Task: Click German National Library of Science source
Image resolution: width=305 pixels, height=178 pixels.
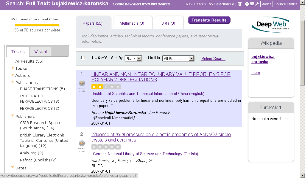Action: pyautogui.click(x=145, y=154)
